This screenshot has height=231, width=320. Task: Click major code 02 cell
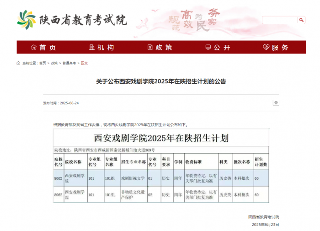[x=154, y=195]
